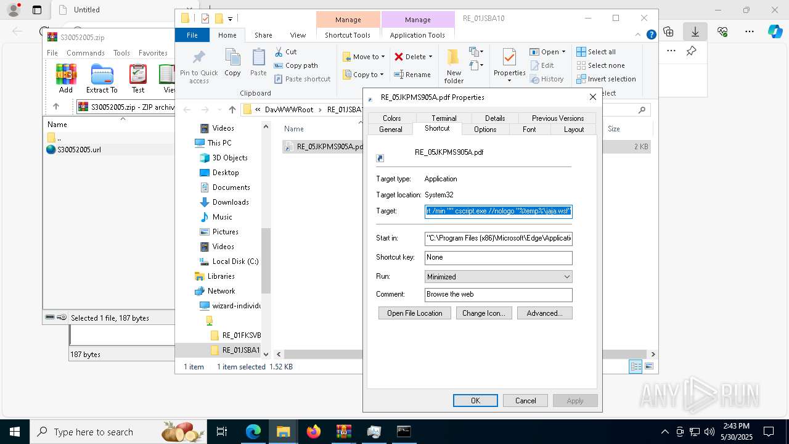Open the Delete dropdown arrow
Image resolution: width=789 pixels, height=444 pixels.
tap(430, 57)
